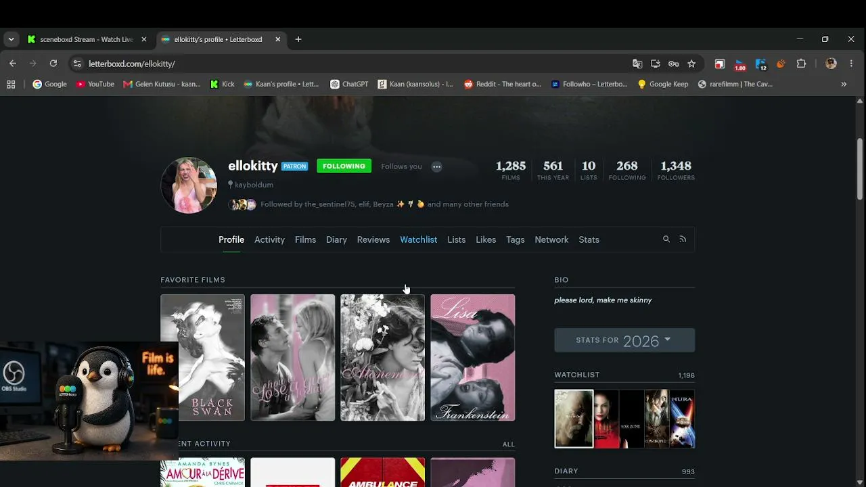Open the Watchlist tab
Screen dimensions: 866x487
418,239
